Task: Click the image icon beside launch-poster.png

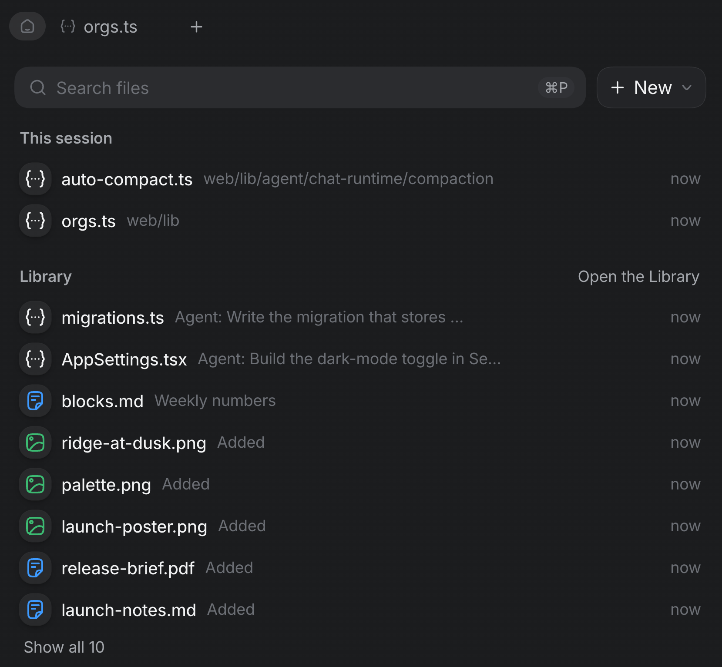Action: tap(35, 526)
